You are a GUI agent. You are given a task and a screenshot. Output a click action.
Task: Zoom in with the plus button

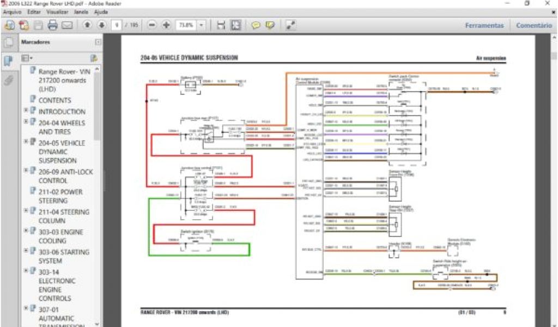[x=166, y=25]
